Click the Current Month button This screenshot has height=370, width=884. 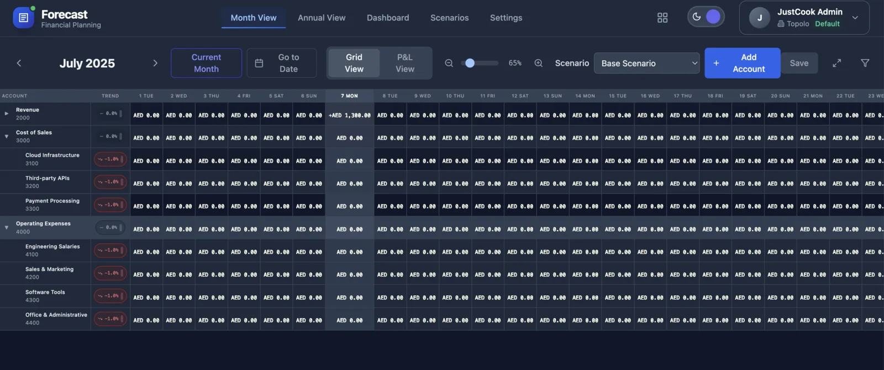pos(206,63)
